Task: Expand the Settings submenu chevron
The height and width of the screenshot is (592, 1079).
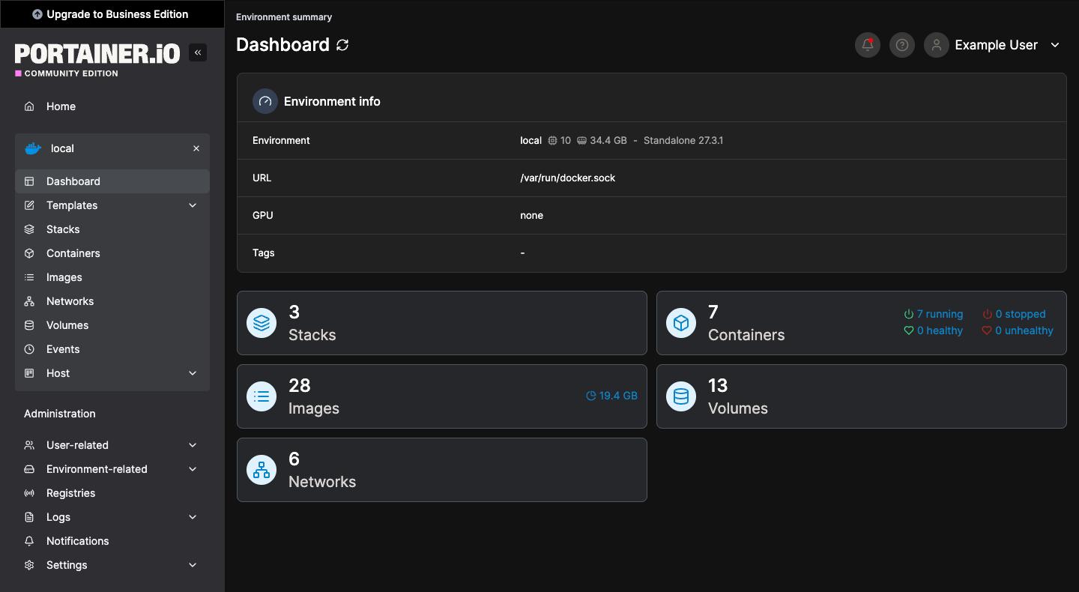Action: 193,565
